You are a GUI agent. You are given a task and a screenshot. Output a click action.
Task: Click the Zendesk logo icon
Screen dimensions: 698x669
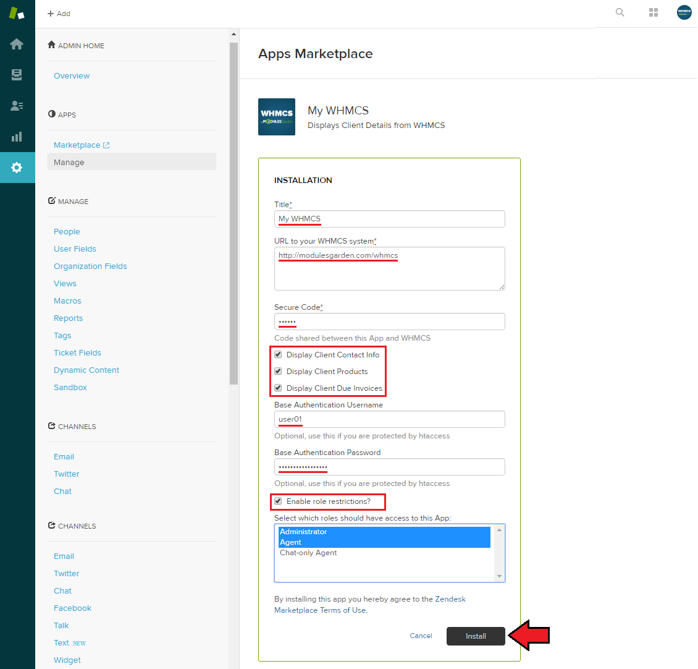[17, 13]
